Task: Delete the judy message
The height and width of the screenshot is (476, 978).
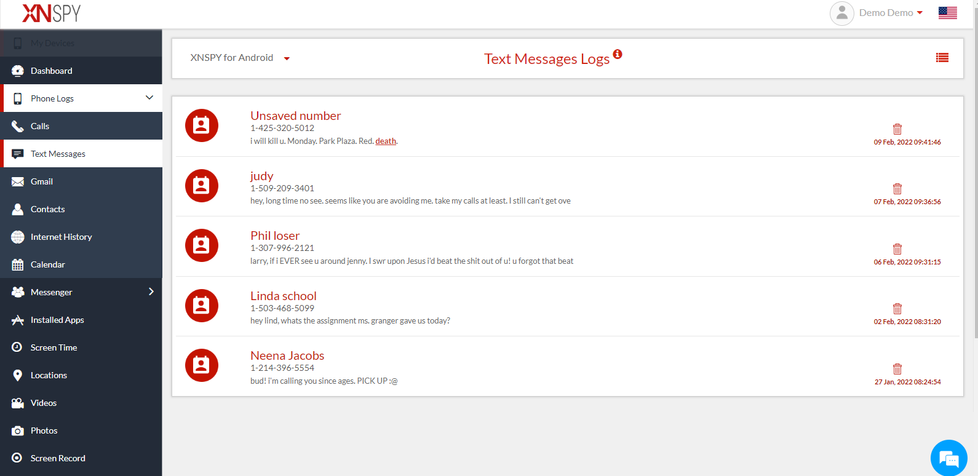Action: (897, 189)
